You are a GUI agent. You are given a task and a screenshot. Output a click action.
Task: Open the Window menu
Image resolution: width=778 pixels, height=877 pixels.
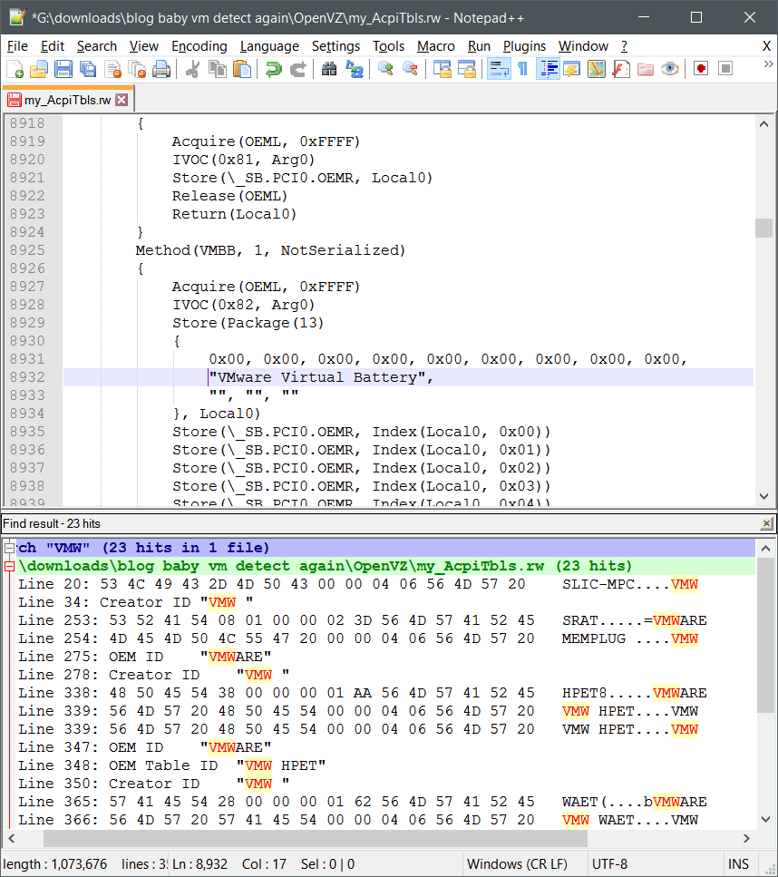click(583, 46)
